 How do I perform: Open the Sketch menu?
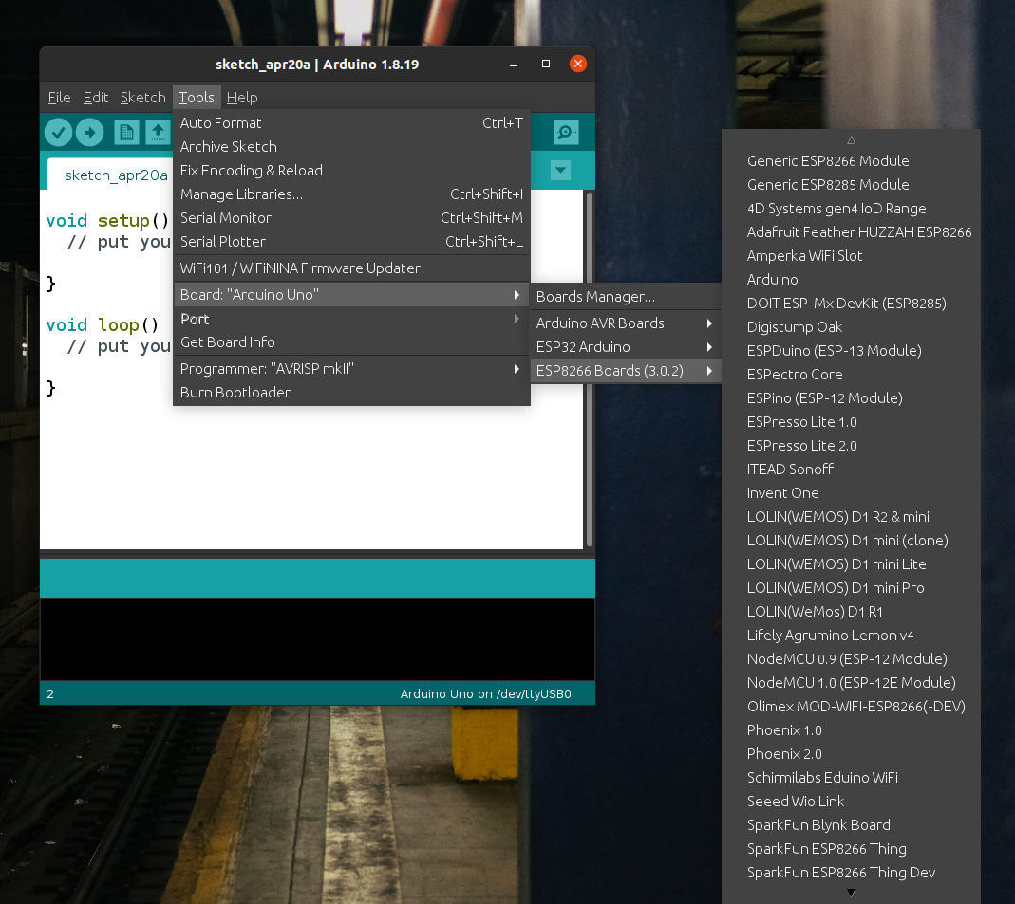click(143, 98)
